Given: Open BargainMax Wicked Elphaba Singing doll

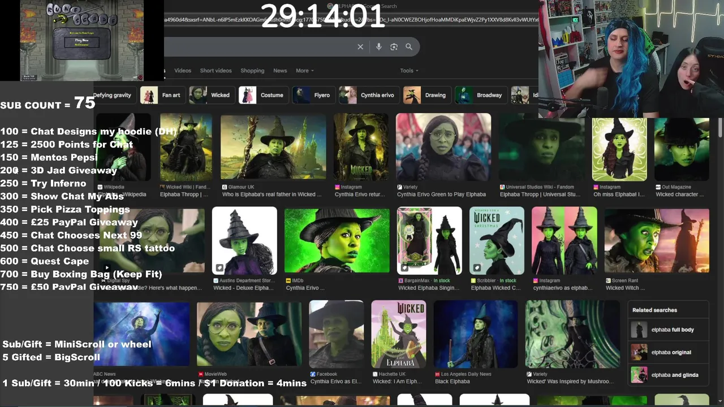Looking at the screenshot, I should coord(429,240).
